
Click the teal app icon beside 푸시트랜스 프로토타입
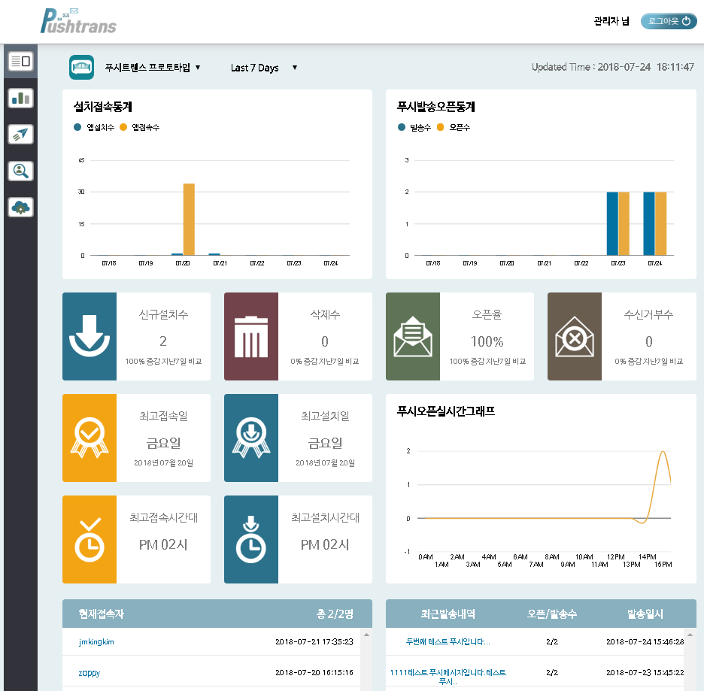pyautogui.click(x=82, y=68)
